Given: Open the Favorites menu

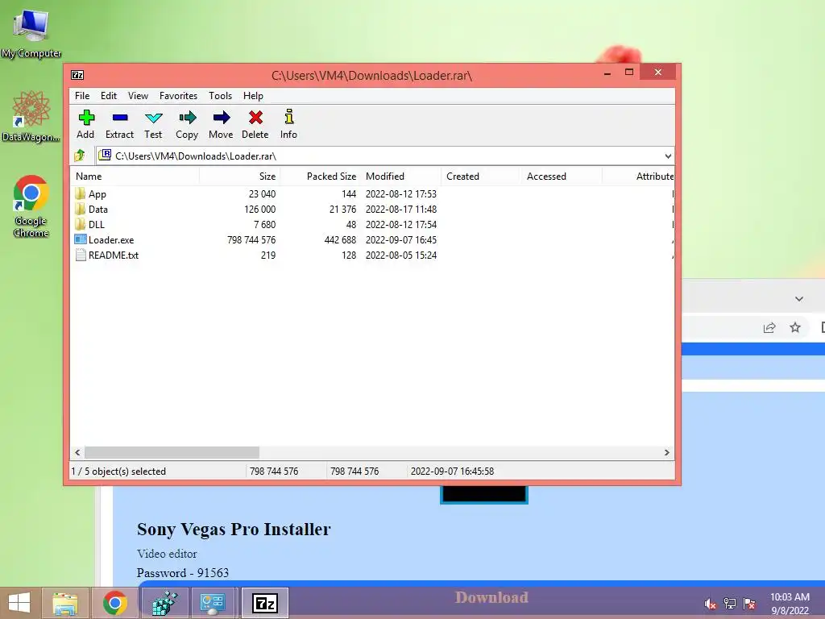Looking at the screenshot, I should (x=178, y=96).
